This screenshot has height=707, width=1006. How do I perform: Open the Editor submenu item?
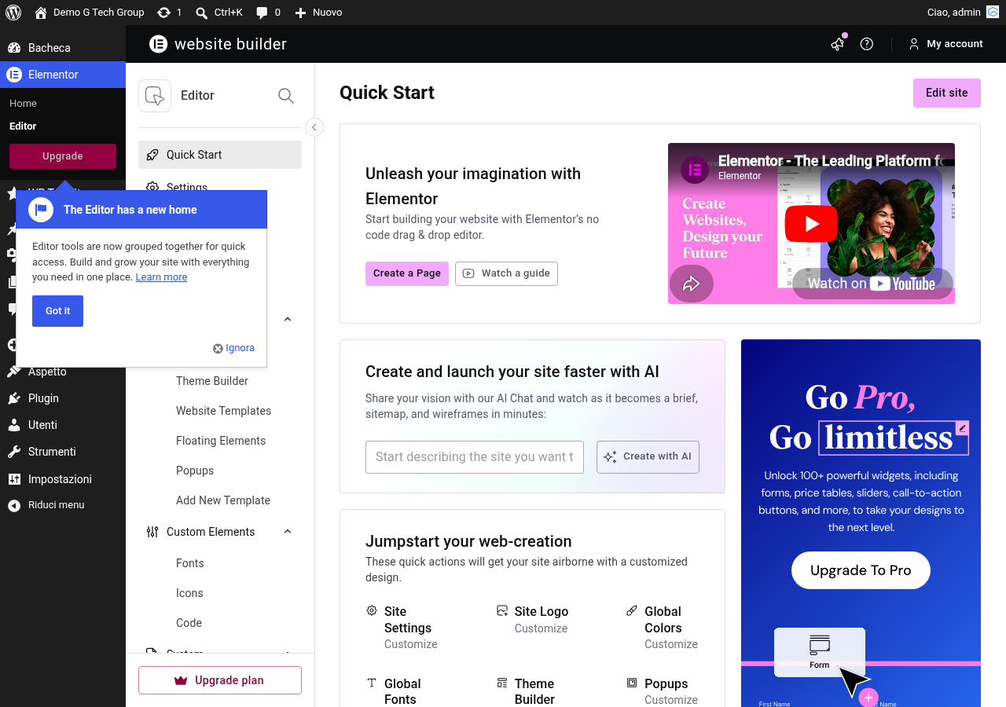point(23,126)
